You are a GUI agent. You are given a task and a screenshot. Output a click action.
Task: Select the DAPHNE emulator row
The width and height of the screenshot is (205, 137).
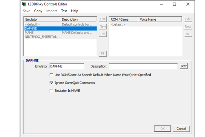coord(60,28)
